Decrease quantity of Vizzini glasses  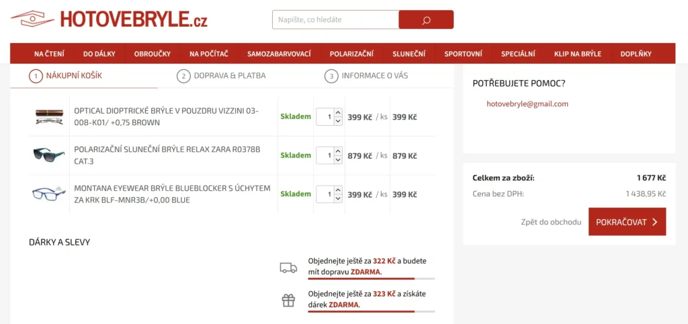338,121
